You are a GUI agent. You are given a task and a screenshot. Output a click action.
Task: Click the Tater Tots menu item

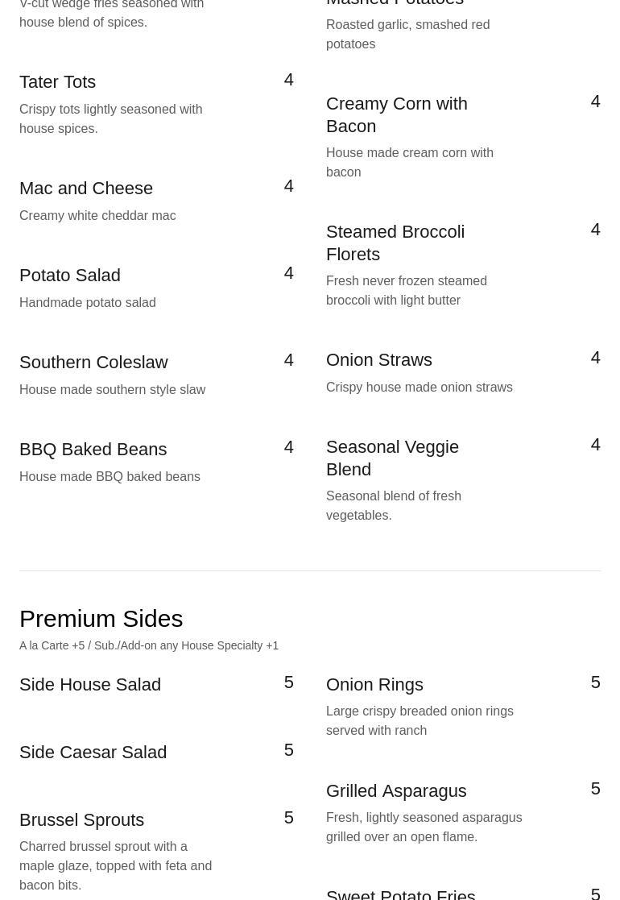point(57,82)
